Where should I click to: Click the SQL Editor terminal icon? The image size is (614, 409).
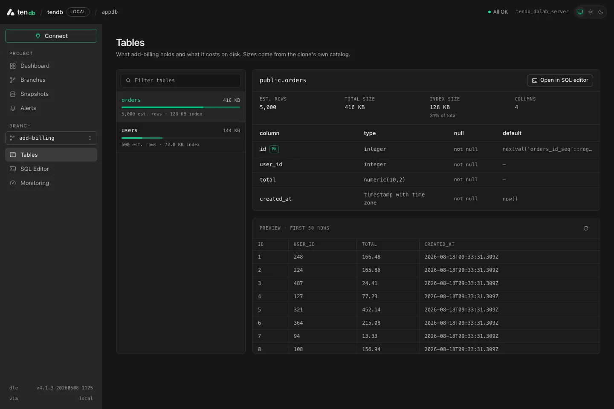tap(13, 169)
